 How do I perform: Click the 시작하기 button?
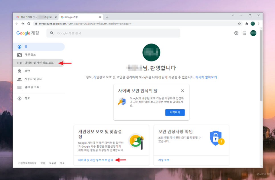pos(175,112)
